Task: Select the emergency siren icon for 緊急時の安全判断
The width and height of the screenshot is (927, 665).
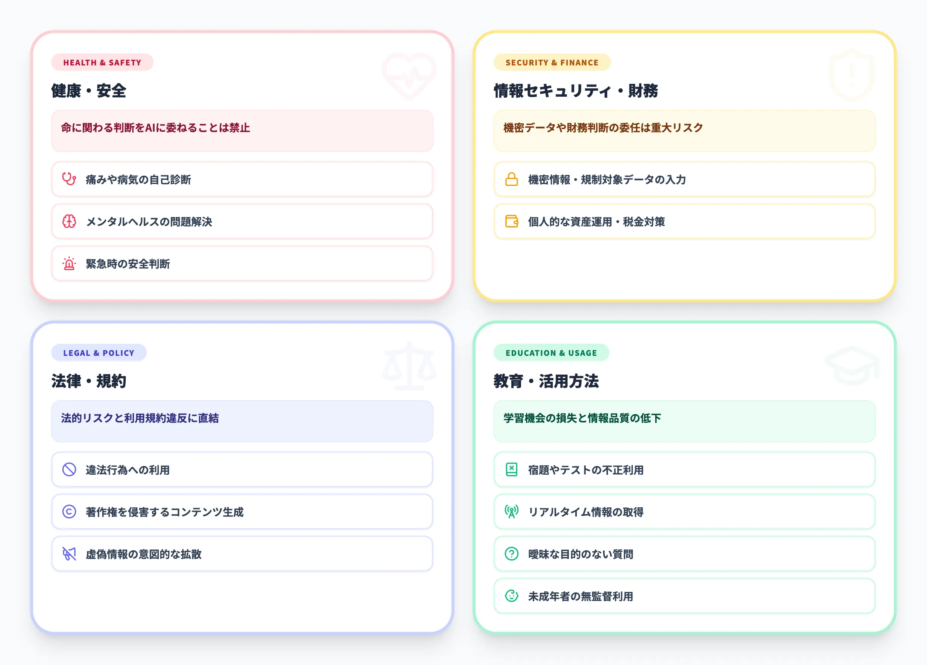Action: click(x=70, y=264)
